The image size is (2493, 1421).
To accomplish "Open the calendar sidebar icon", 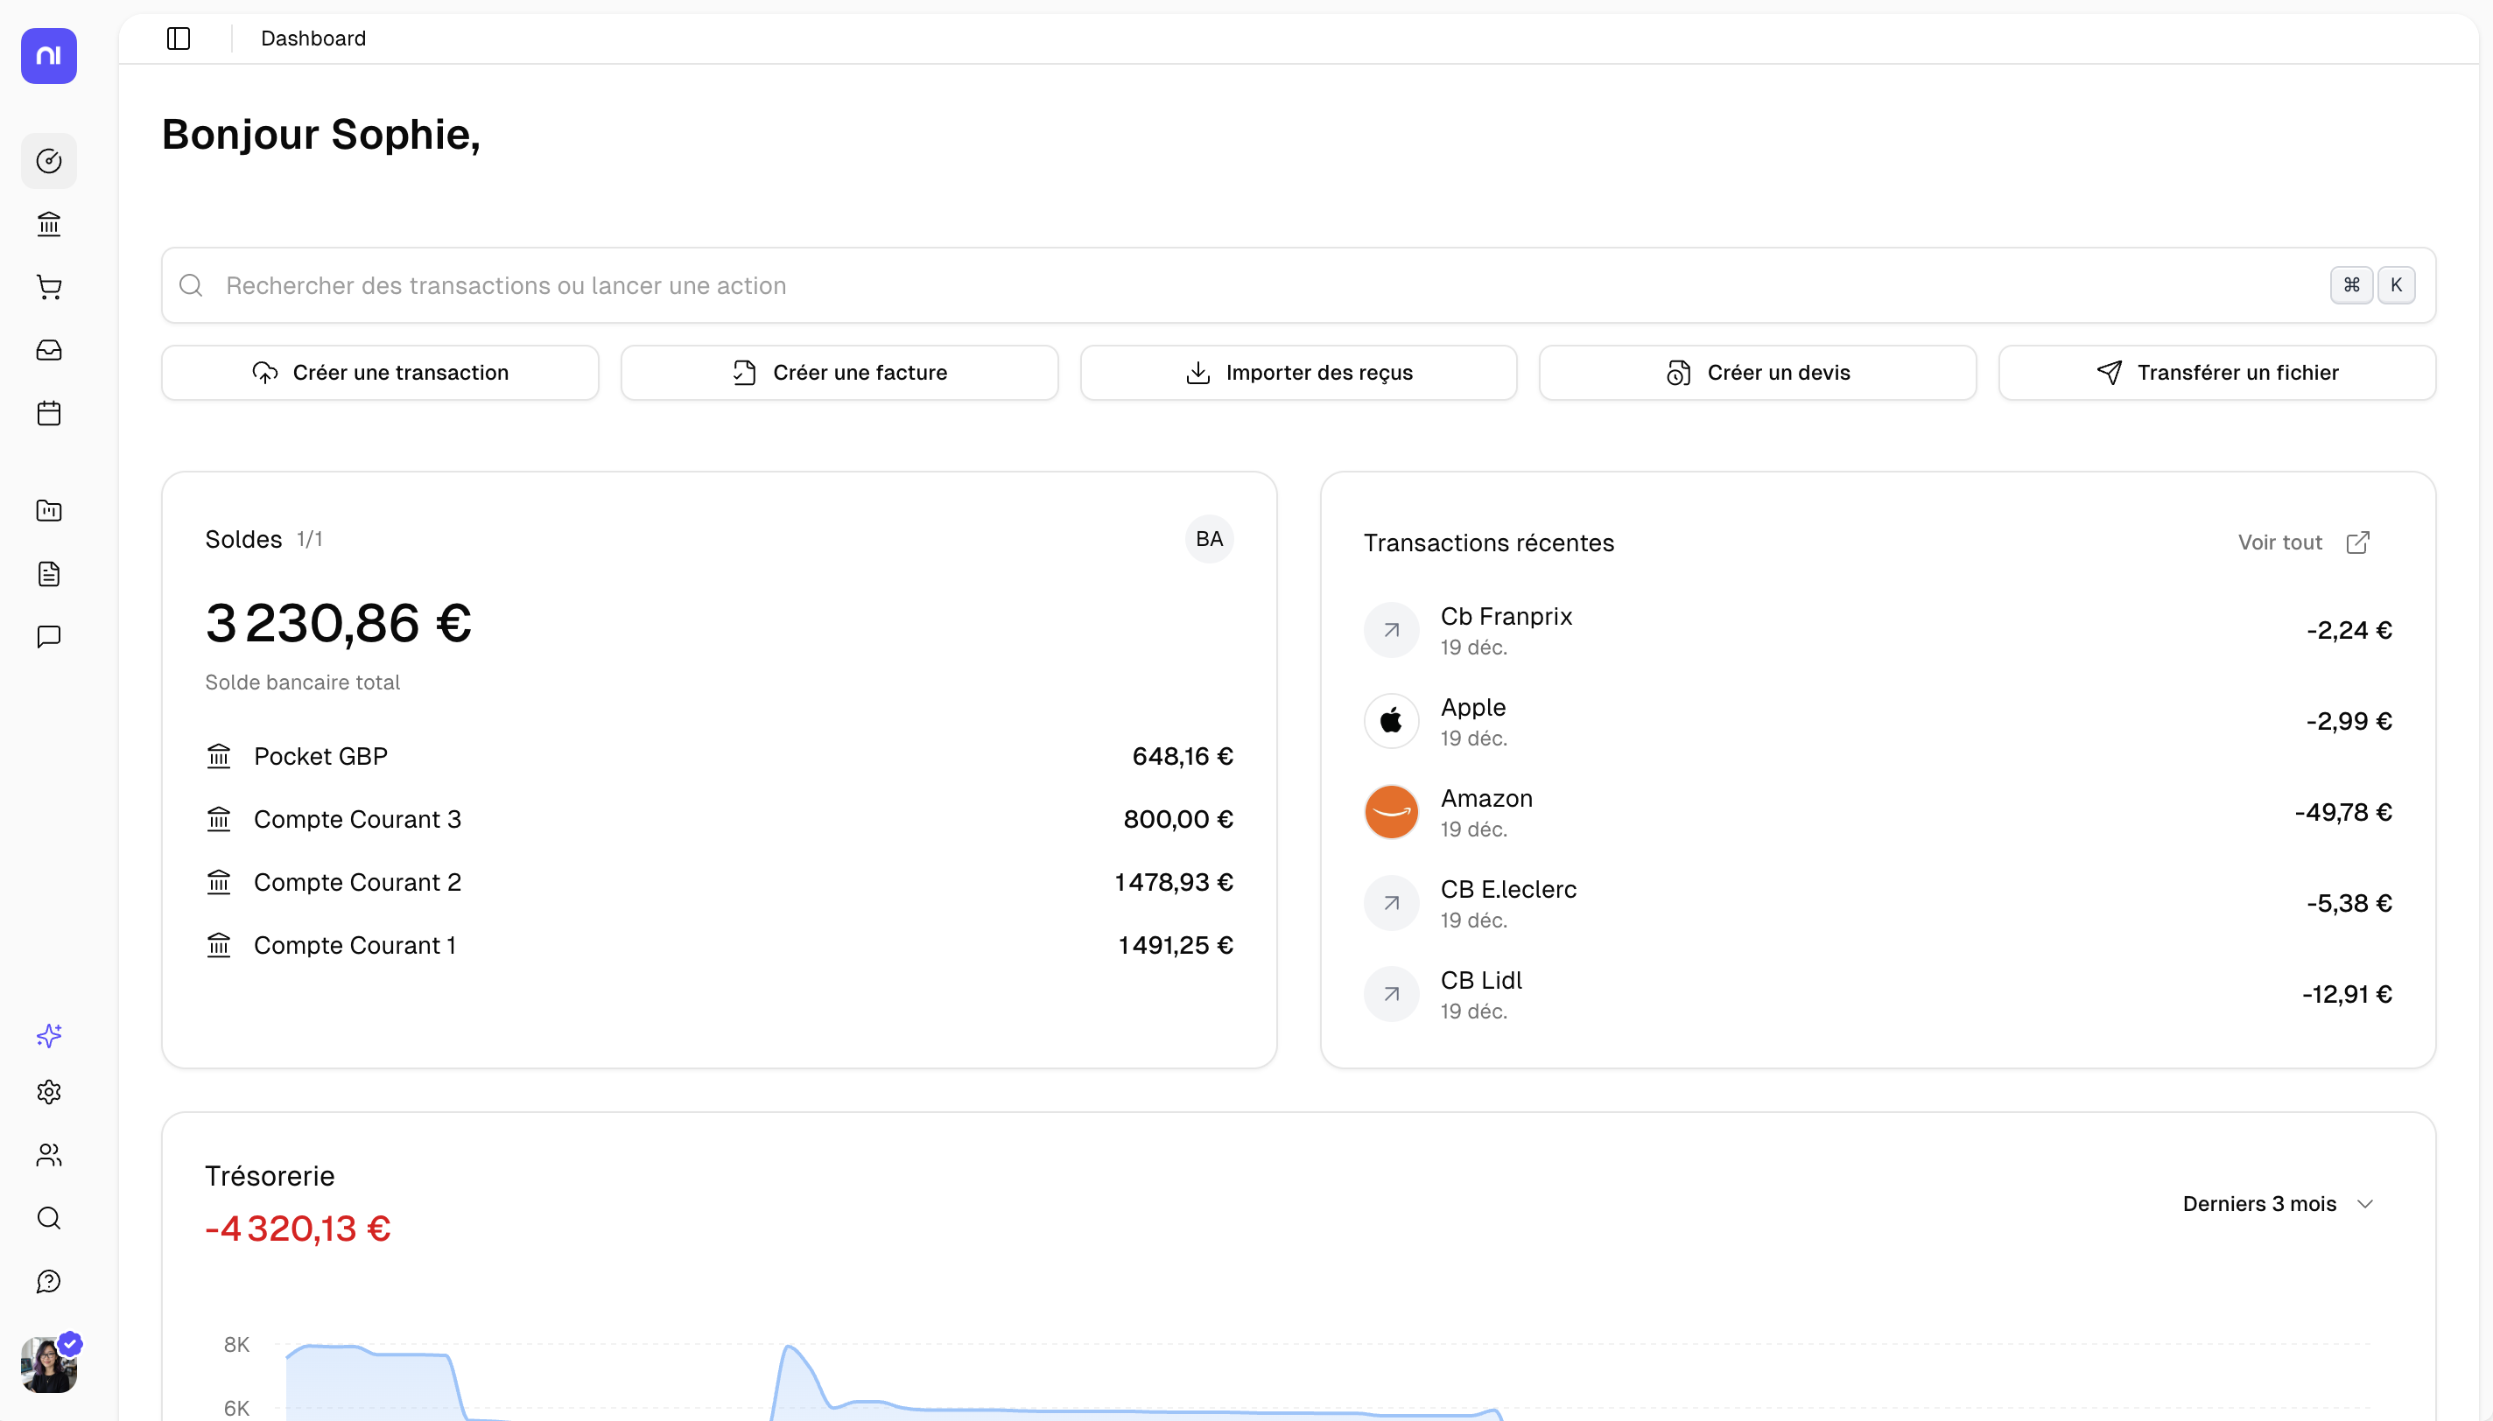I will pyautogui.click(x=49, y=414).
